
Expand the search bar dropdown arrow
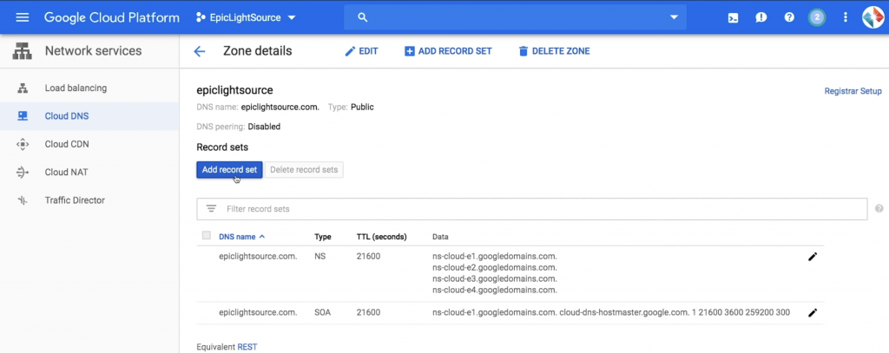674,17
